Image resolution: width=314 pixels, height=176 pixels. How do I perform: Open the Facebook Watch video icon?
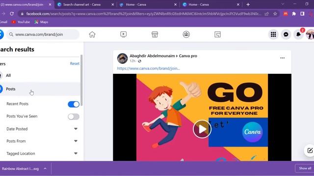123,35
